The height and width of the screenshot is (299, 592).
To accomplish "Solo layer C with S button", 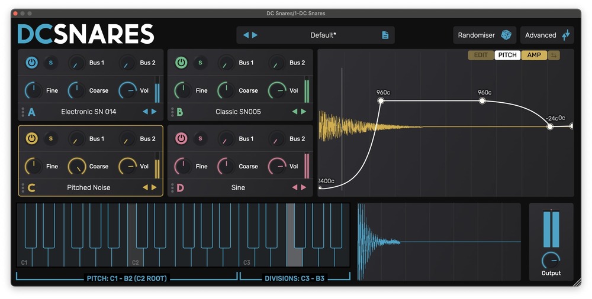I will [x=50, y=138].
